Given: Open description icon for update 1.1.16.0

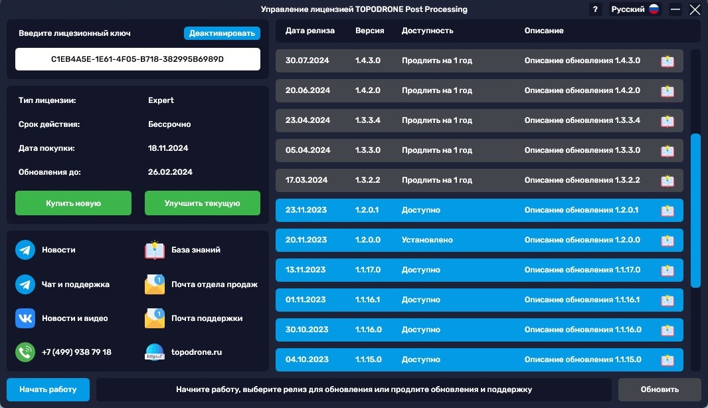Looking at the screenshot, I should (x=667, y=330).
